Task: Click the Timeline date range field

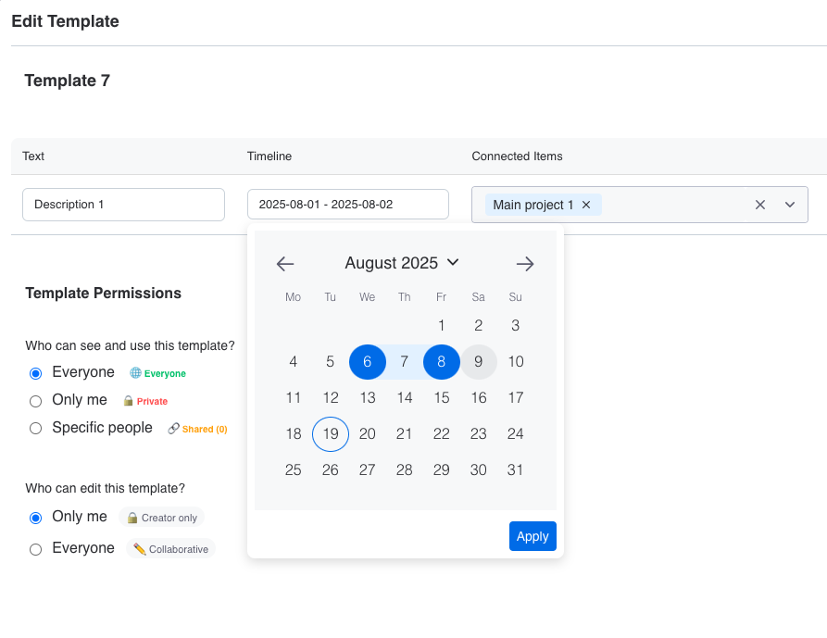Action: (347, 205)
